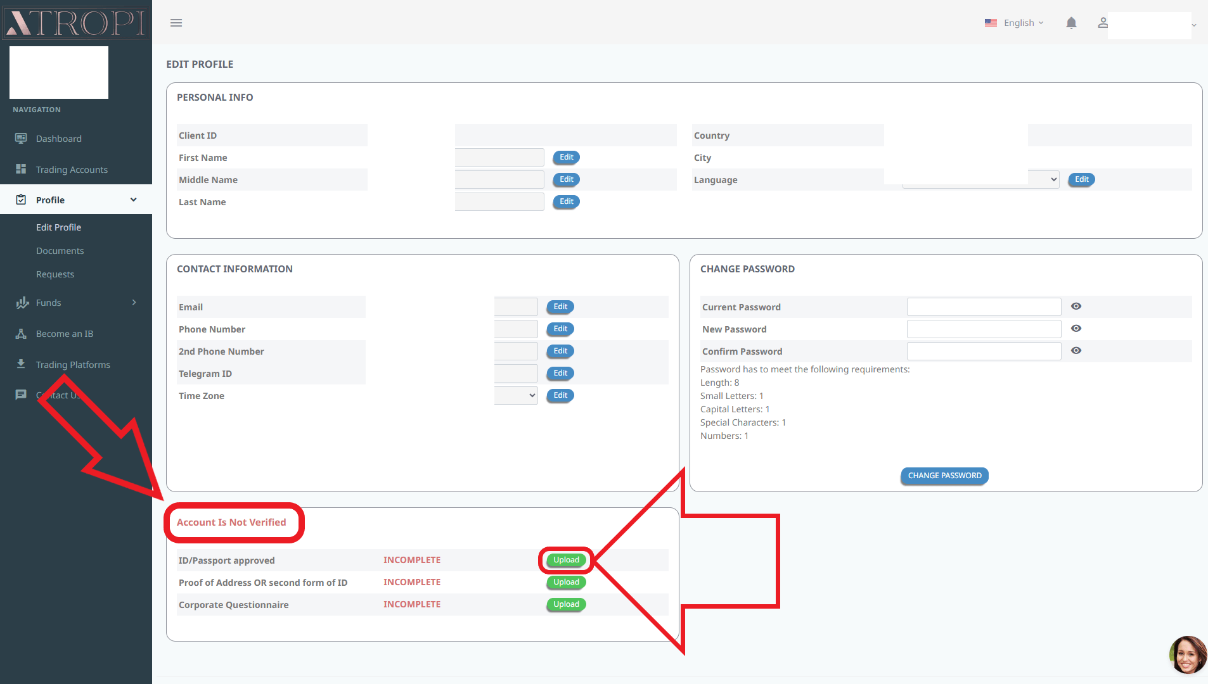Image resolution: width=1208 pixels, height=684 pixels.
Task: Focus the 2nd Phone Number input box
Action: (516, 351)
